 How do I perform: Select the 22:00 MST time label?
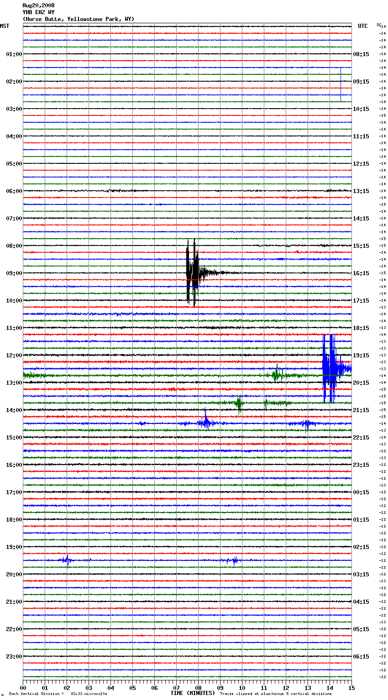[14, 629]
